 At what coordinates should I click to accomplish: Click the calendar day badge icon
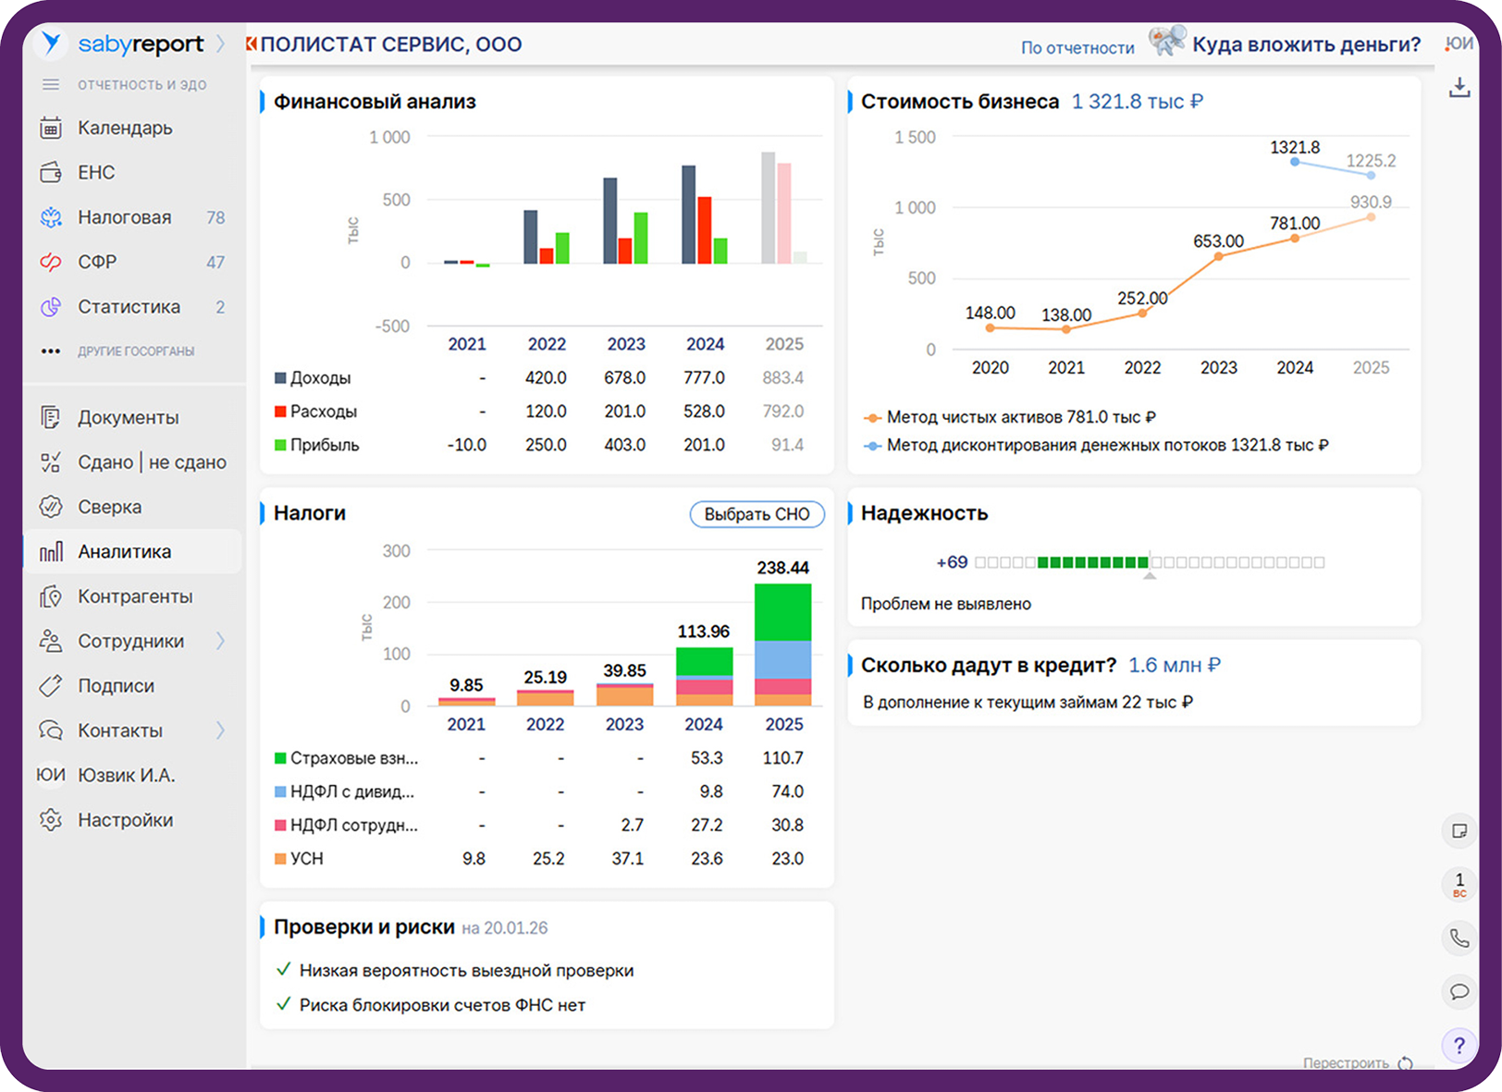coord(1459,884)
